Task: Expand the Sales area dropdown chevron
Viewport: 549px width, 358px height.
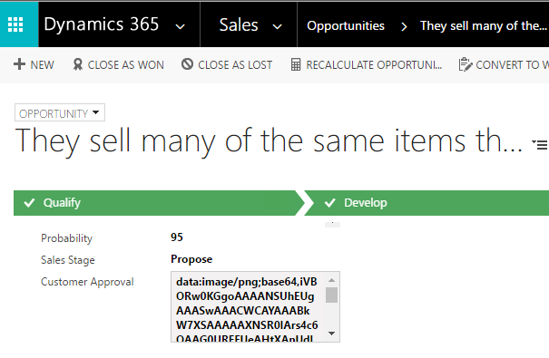Action: (278, 26)
